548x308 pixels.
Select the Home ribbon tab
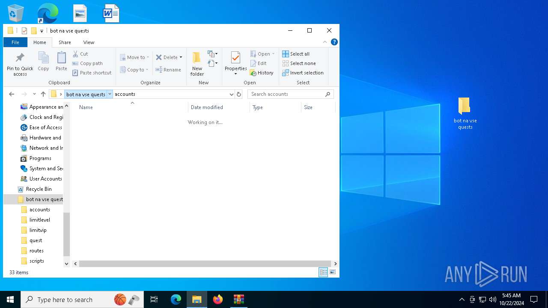click(x=40, y=42)
